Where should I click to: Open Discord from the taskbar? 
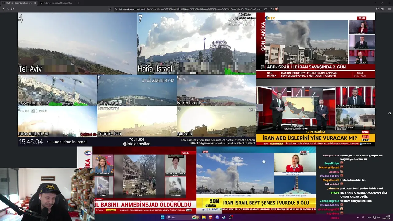click(x=217, y=217)
